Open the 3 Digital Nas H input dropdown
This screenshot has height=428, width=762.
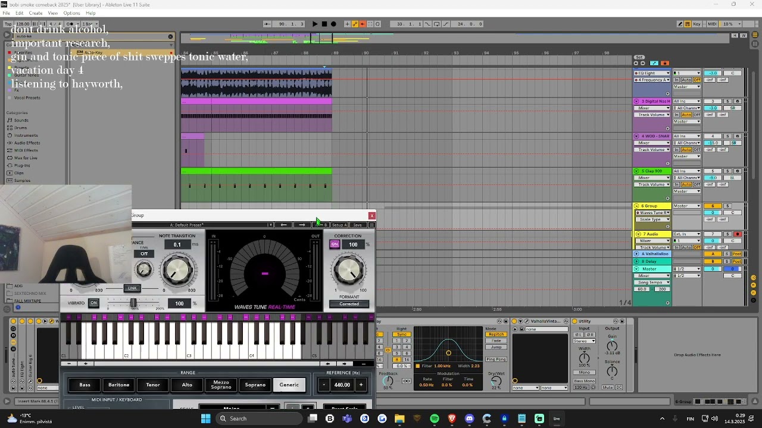687,102
